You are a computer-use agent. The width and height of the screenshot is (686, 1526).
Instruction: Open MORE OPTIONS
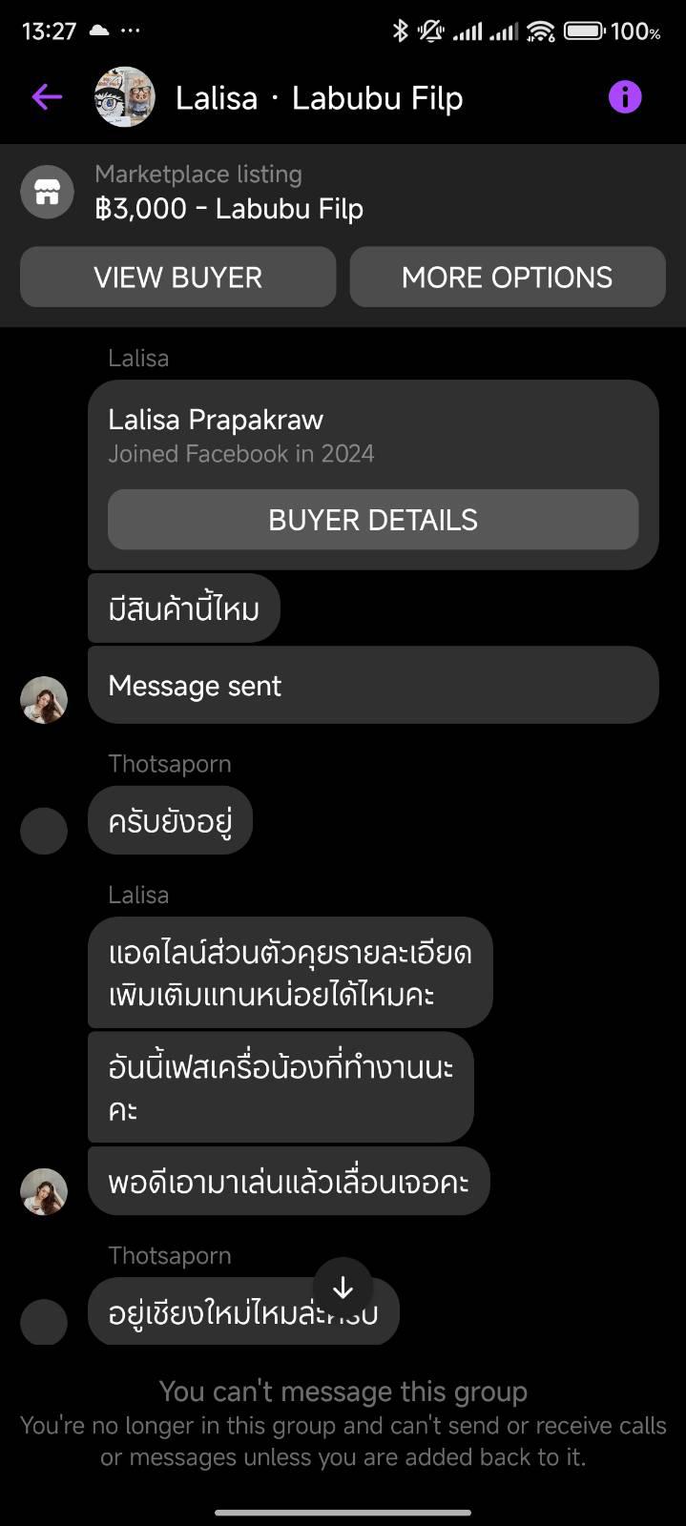click(x=508, y=277)
